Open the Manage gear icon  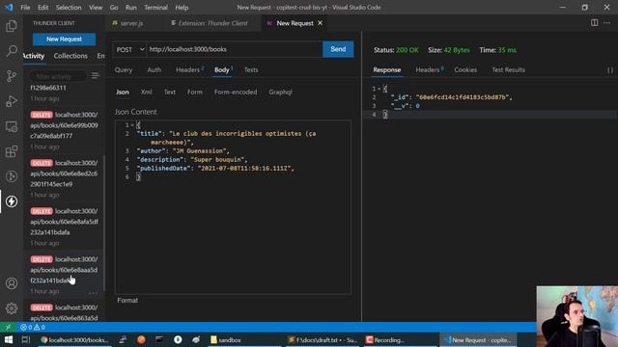(x=12, y=308)
